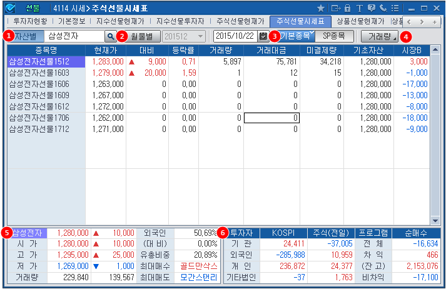Click the 거래대금 column header
Image resolution: width=446 pixels, height=289 pixels.
[x=271, y=50]
